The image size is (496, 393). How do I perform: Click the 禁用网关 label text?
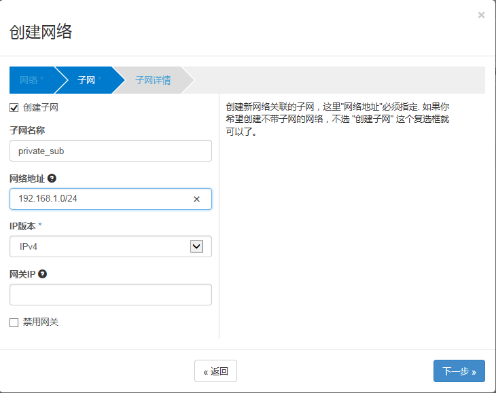pos(41,322)
